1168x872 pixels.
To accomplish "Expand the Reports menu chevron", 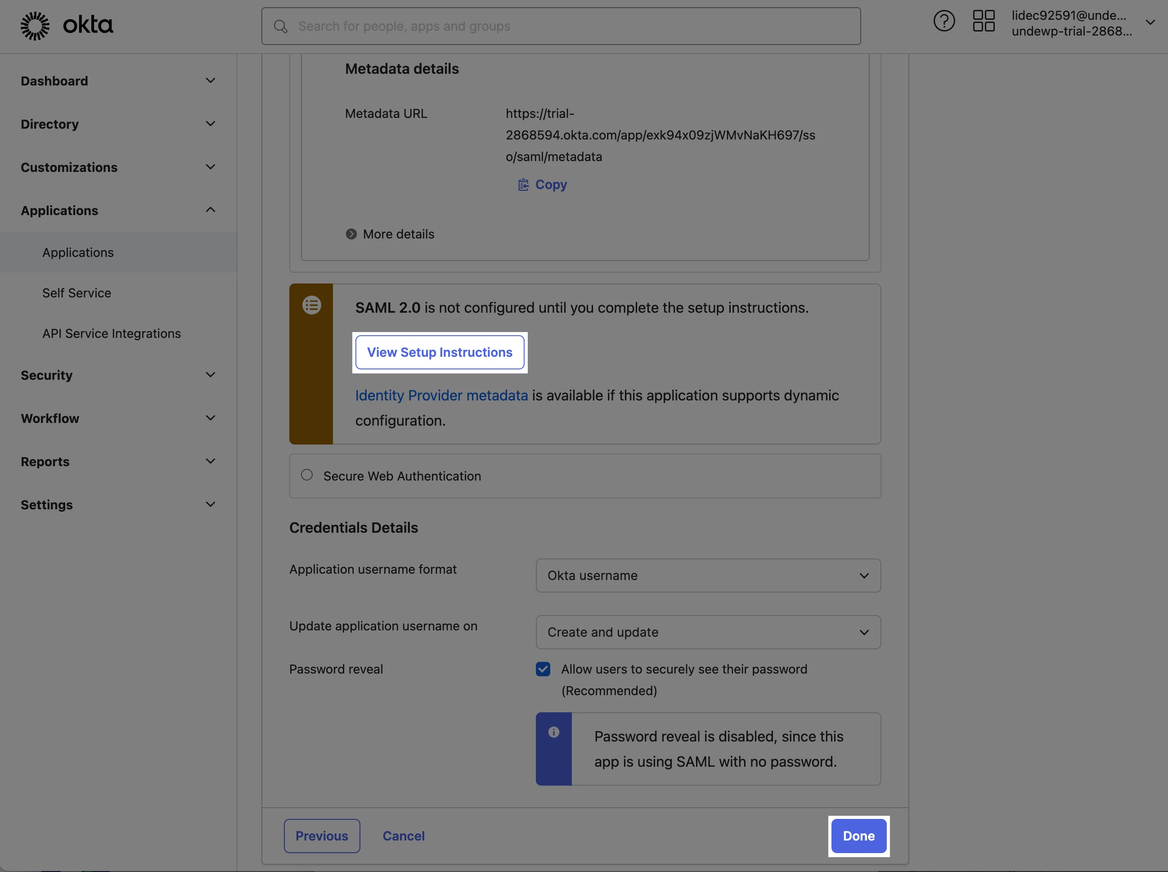I will [211, 462].
